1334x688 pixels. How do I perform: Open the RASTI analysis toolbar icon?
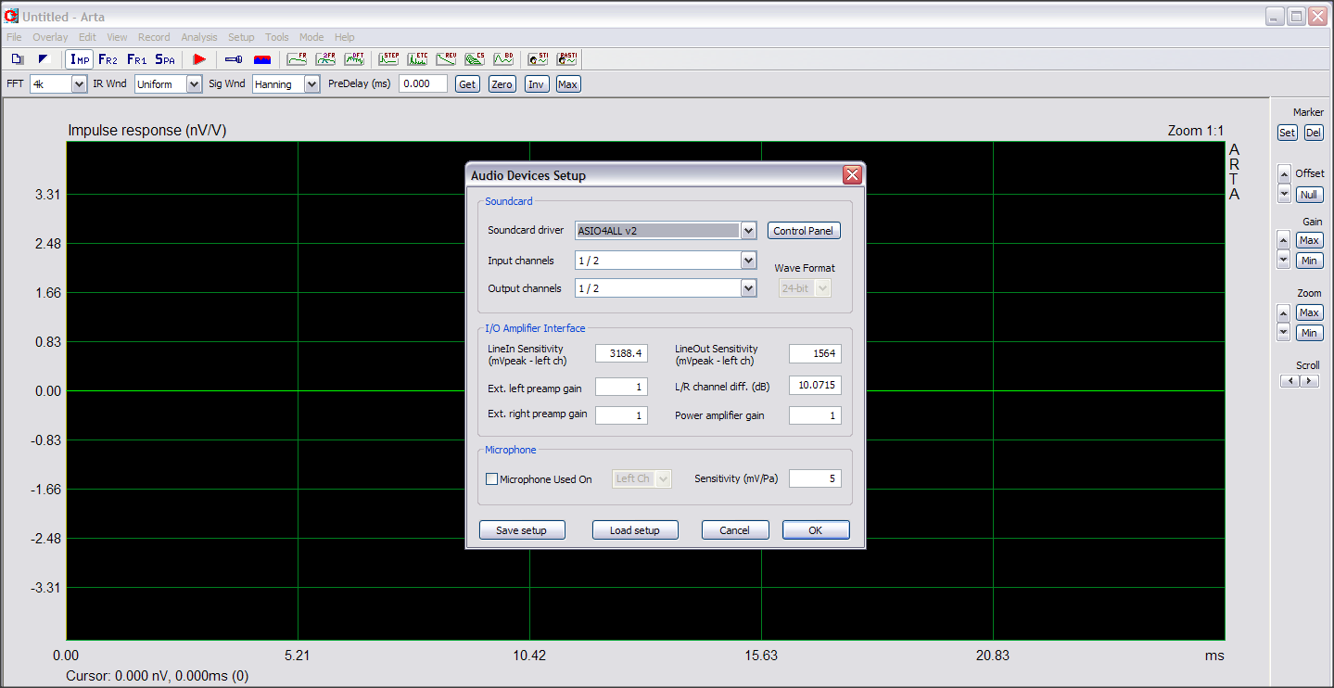(567, 59)
